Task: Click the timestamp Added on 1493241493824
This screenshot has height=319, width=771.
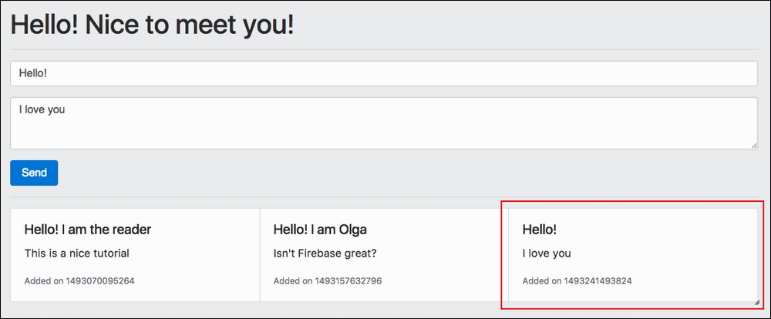Action: [577, 281]
